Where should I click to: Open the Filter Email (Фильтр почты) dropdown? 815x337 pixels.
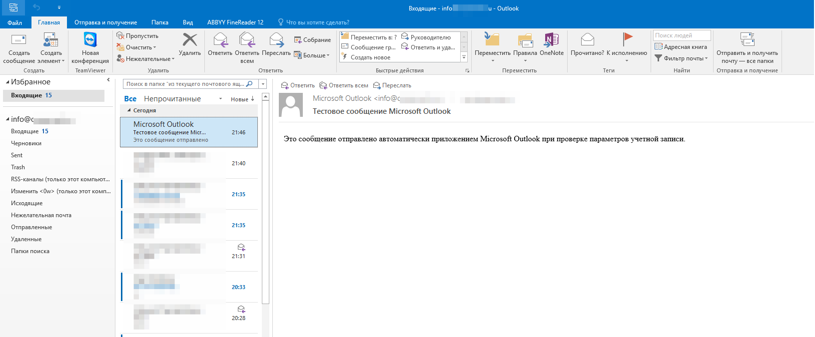tap(682, 58)
